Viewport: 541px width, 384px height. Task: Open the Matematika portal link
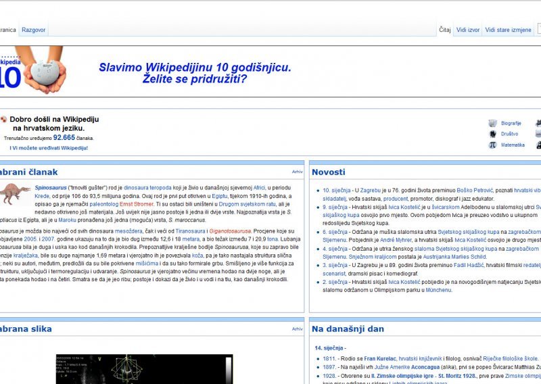[513, 145]
